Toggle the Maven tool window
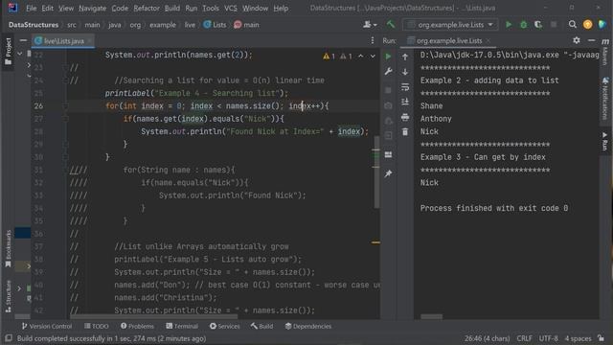The image size is (613, 345). click(605, 52)
